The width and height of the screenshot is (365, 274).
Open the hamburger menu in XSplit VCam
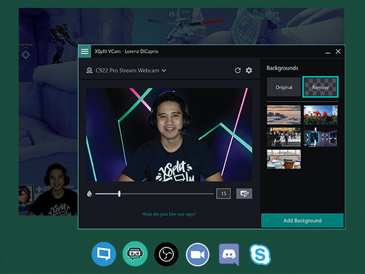[85, 52]
